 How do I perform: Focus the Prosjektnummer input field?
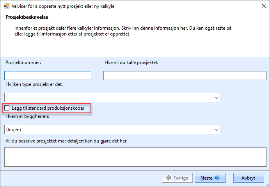pos(48,75)
